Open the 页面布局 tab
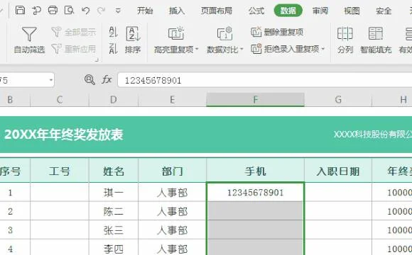 click(x=217, y=11)
